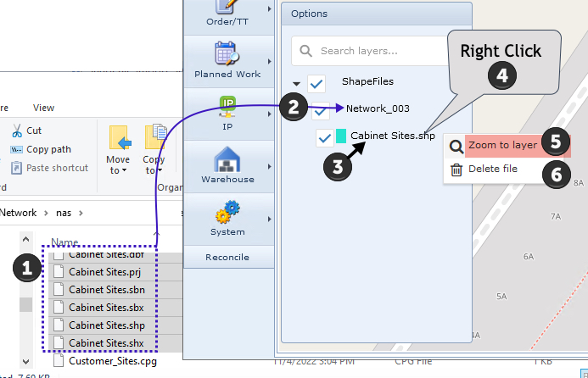Click the Cut scissors icon

[x=17, y=131]
